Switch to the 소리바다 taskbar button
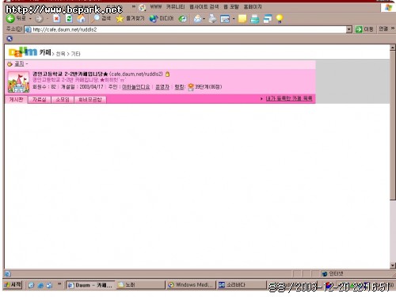This screenshot has height=297, width=396. (242, 285)
